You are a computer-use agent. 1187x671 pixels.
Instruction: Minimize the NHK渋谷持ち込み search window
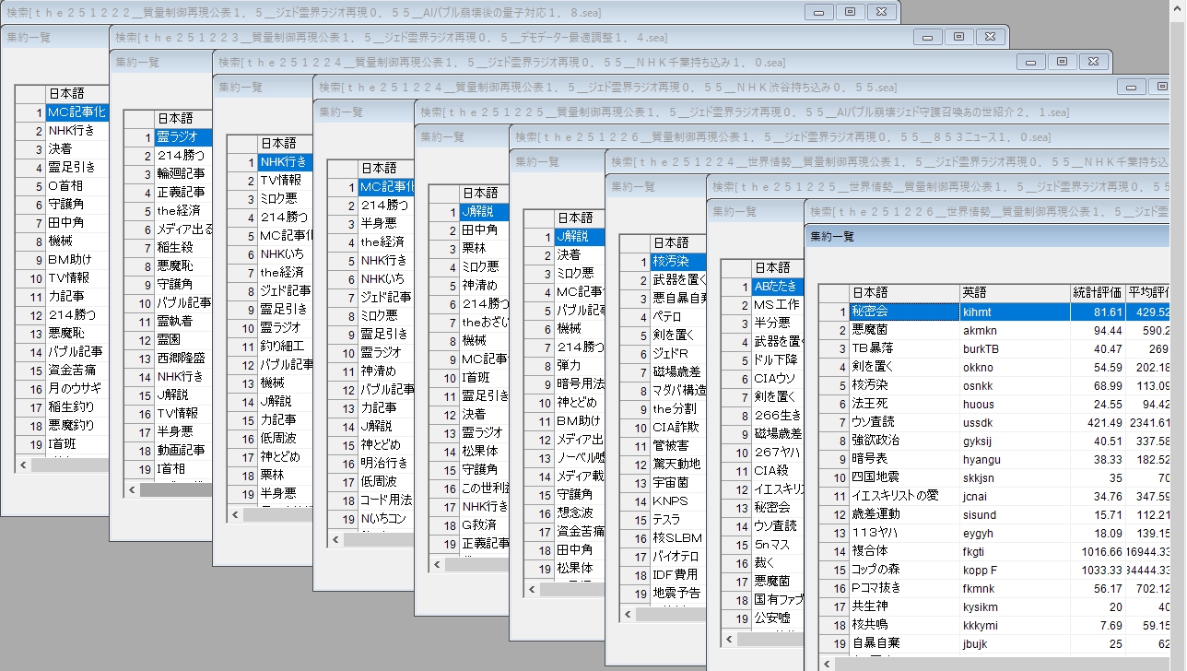tap(1131, 87)
